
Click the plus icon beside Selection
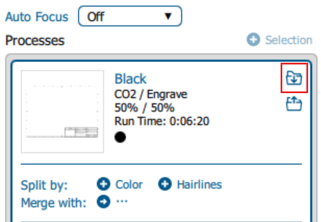(x=253, y=39)
